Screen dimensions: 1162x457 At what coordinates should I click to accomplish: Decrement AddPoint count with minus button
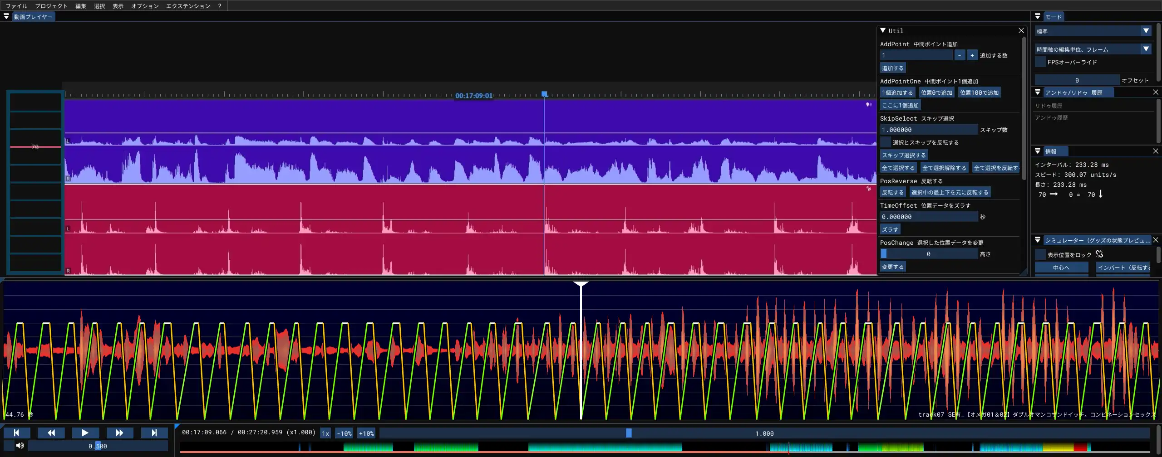click(960, 55)
